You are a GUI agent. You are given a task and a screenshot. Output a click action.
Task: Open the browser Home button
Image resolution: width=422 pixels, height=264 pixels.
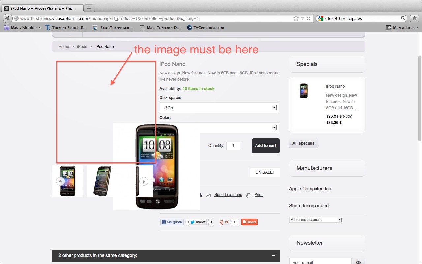pyautogui.click(x=414, y=18)
